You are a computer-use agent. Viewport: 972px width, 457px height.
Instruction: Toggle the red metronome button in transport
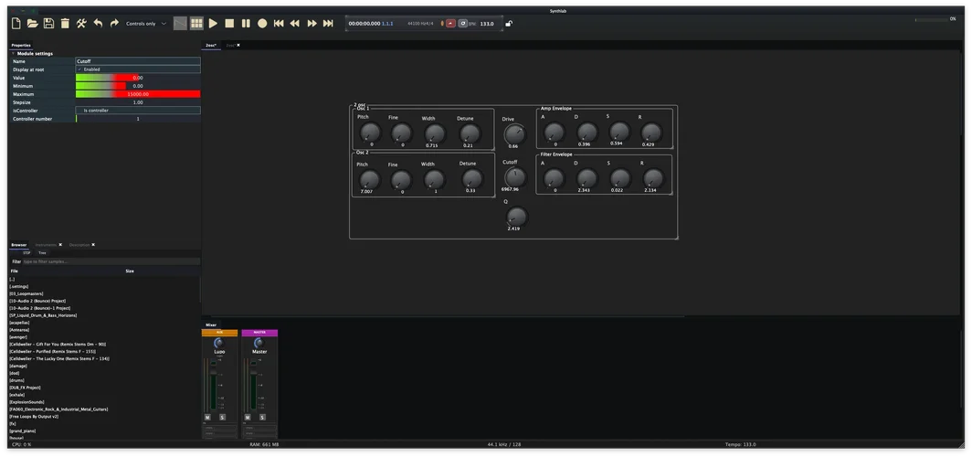point(450,24)
